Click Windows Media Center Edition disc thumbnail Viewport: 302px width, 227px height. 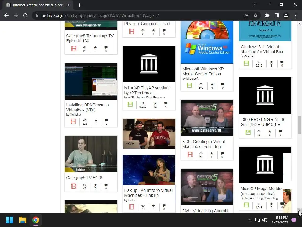(207, 42)
